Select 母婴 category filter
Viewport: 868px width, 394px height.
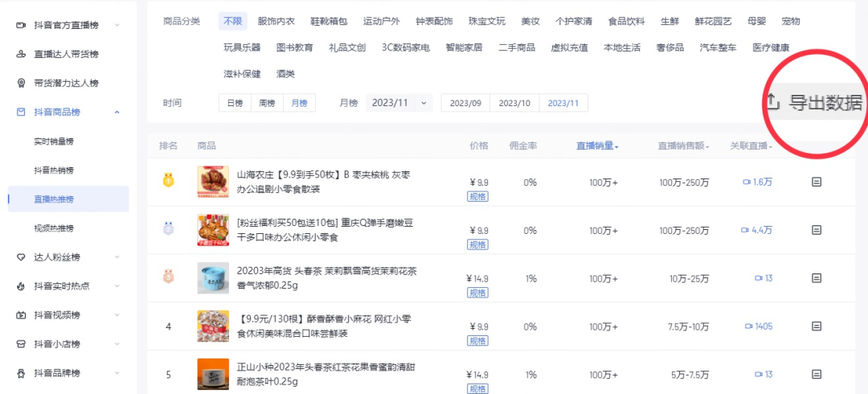point(756,22)
